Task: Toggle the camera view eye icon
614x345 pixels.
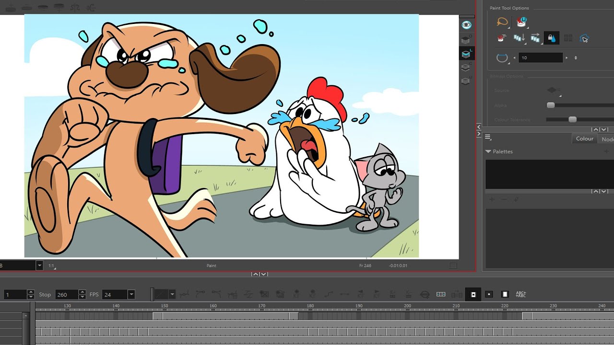Action: tap(466, 25)
